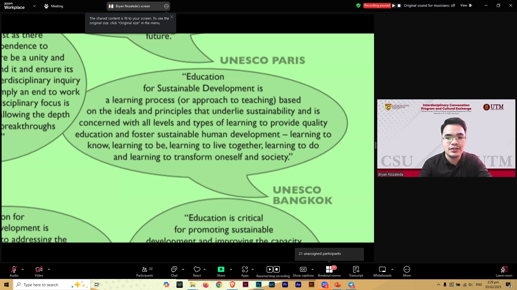This screenshot has width=517, height=290.
Task: Select Bryan Nozaleda's video thumbnail
Action: (x=446, y=138)
